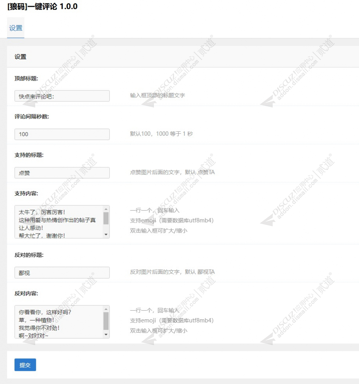Screen dimensions: 359x384
Task: Click hint 点赞图片后面的文字，默认 点赞TA
Action: [x=172, y=172]
